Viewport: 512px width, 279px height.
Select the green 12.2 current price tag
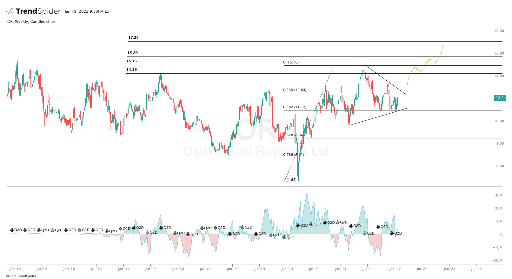point(500,98)
